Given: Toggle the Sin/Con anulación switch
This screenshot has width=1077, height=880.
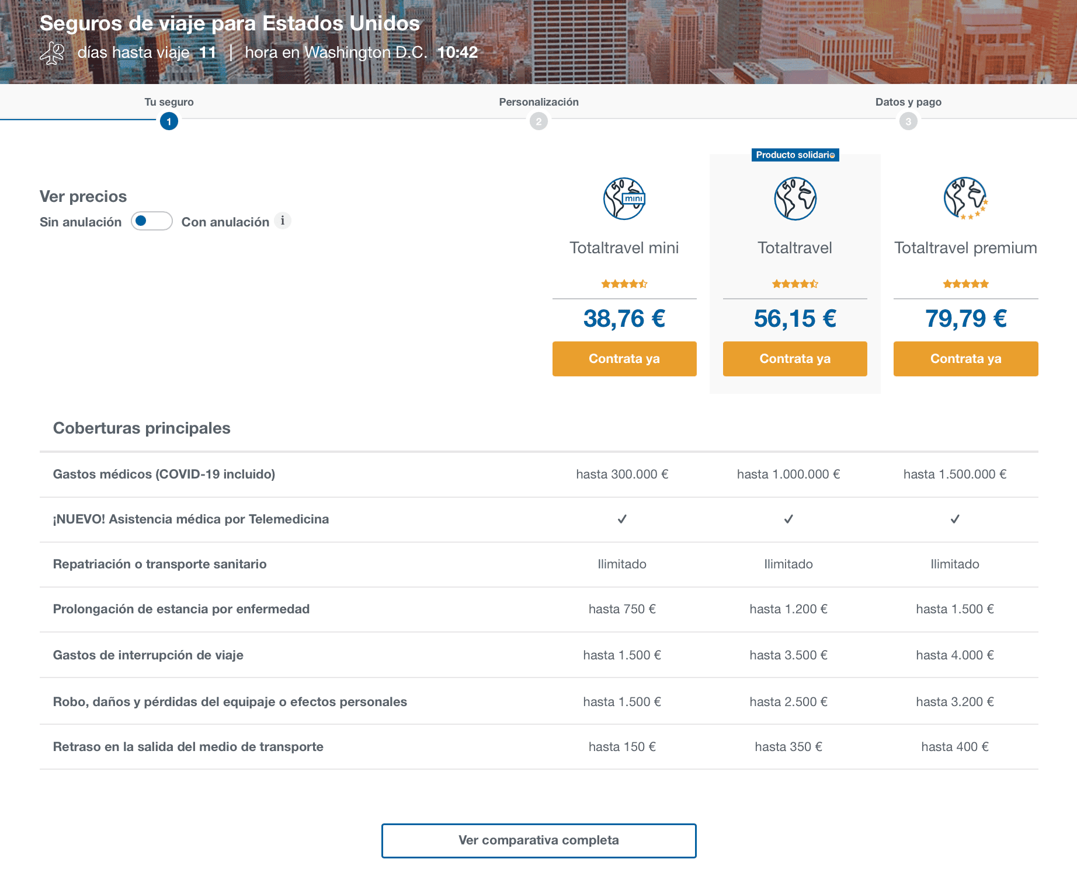Looking at the screenshot, I should [152, 221].
